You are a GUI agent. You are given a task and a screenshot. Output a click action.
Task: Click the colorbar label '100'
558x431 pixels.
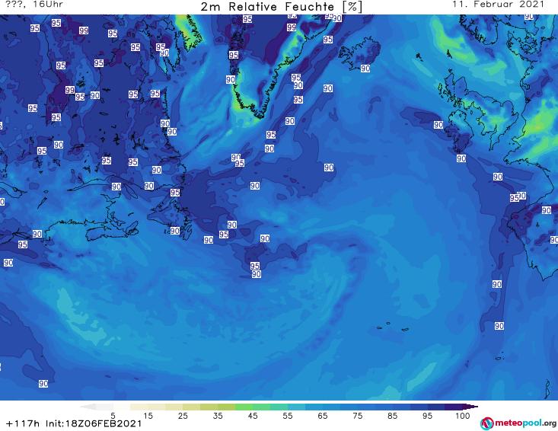(463, 416)
